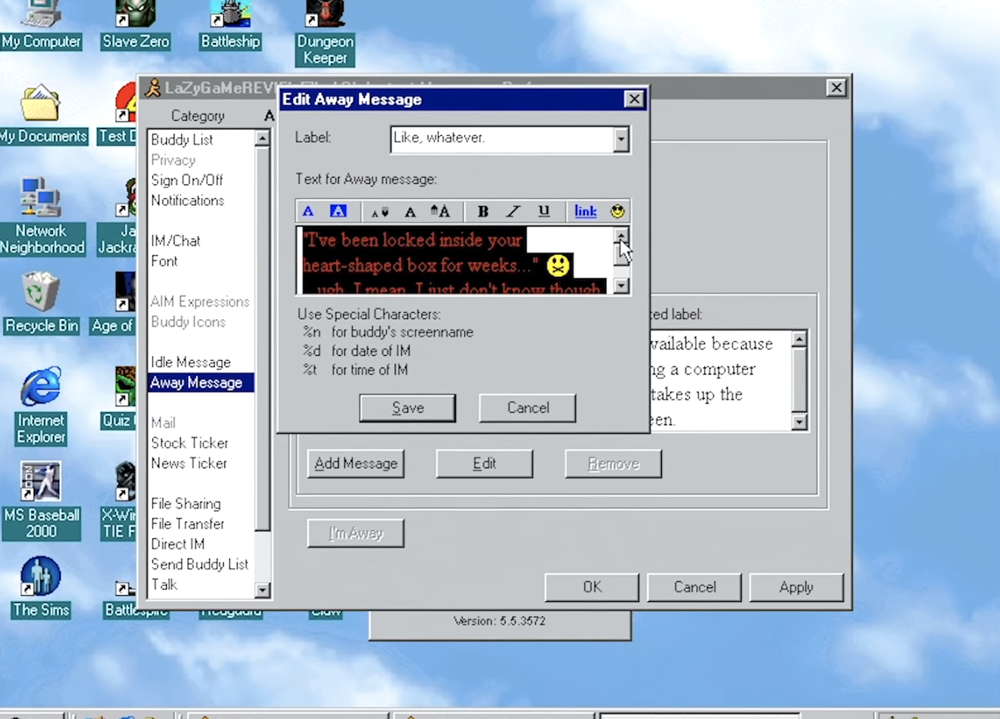Select Sign On/Off category
This screenshot has height=719, width=1000.
(x=187, y=180)
